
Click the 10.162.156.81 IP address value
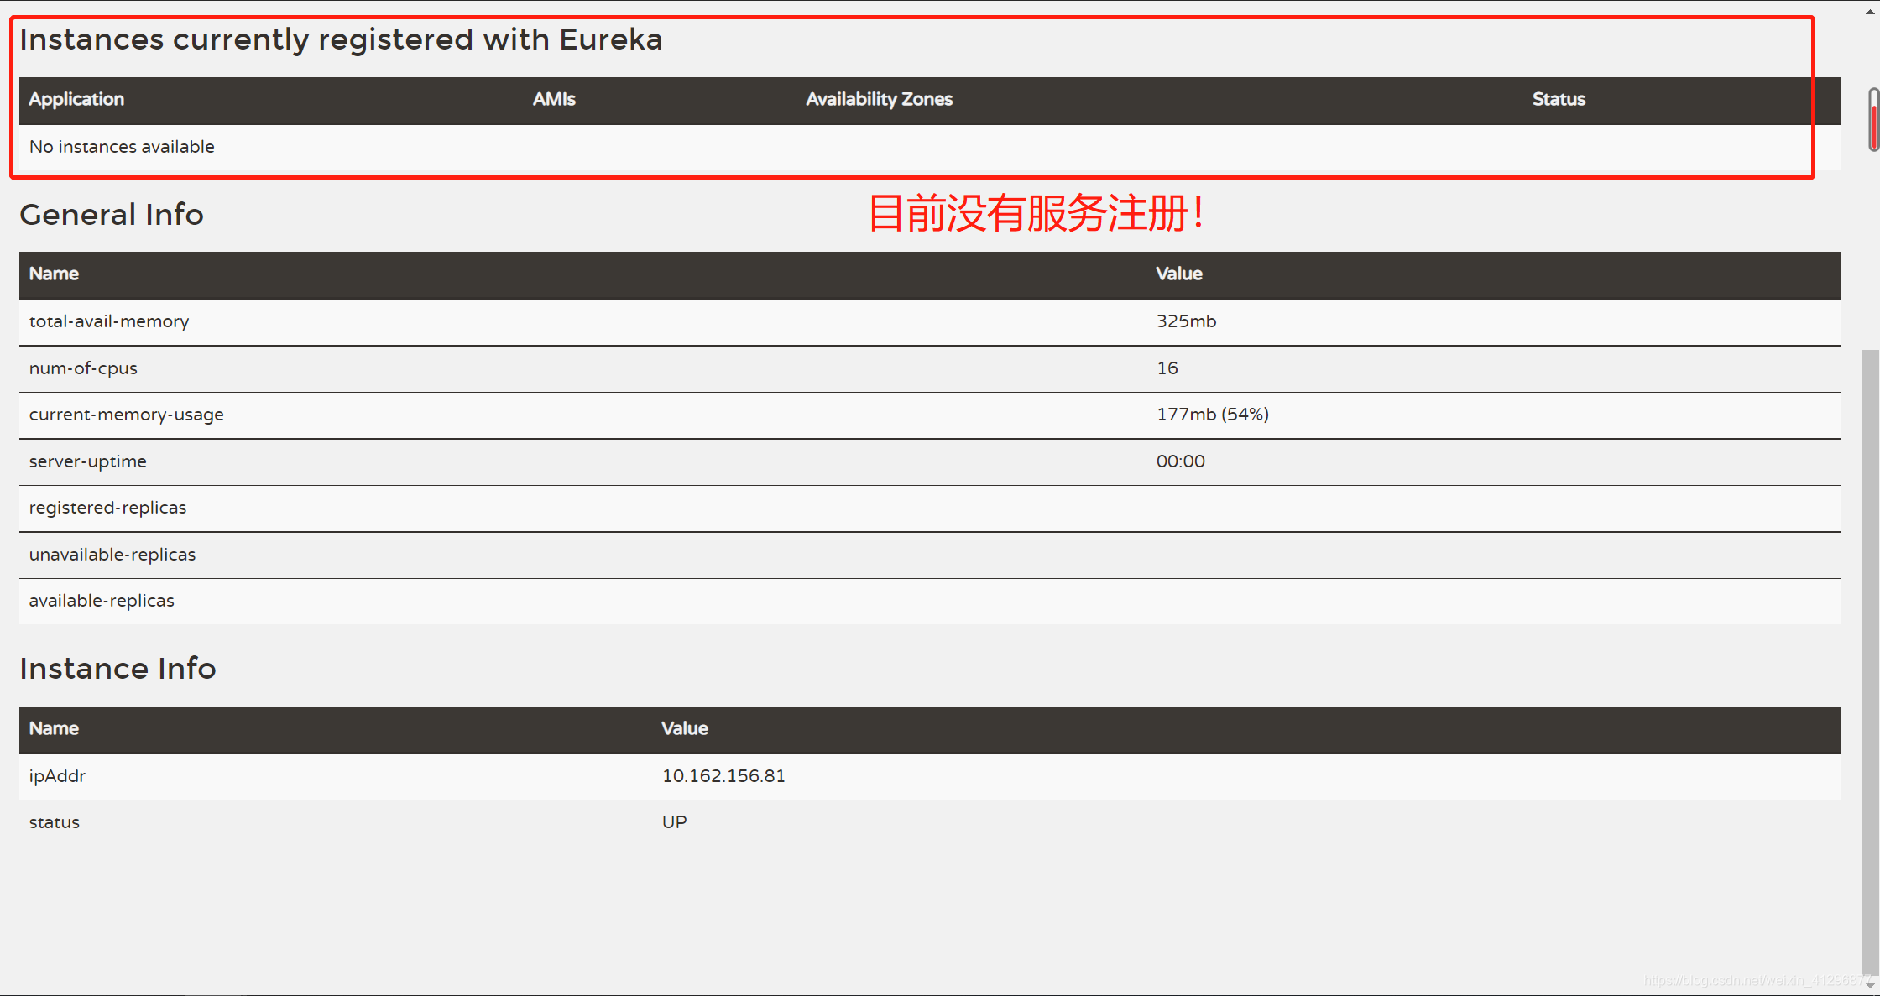[723, 776]
